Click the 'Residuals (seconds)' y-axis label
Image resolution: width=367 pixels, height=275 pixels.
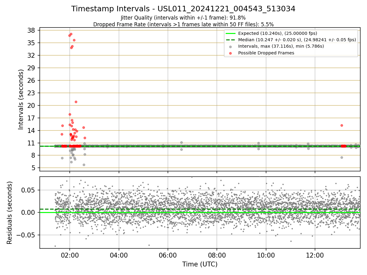point(9,212)
